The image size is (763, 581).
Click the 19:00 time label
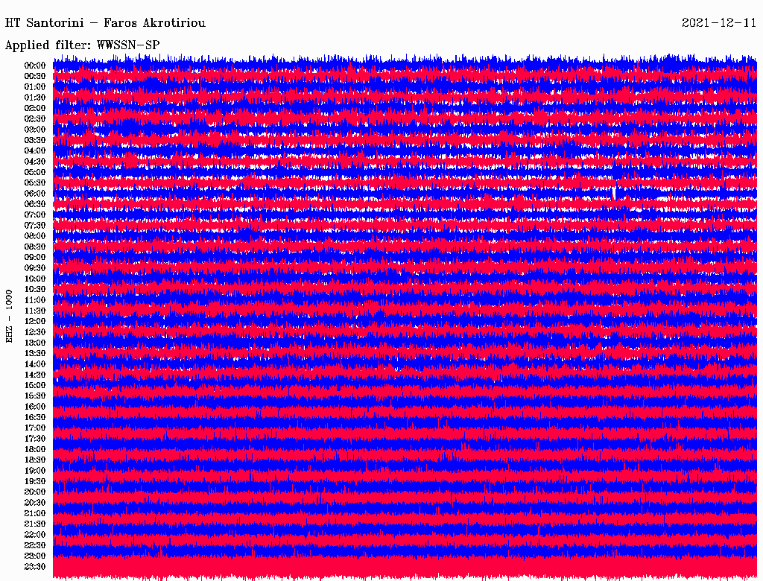pyautogui.click(x=35, y=471)
